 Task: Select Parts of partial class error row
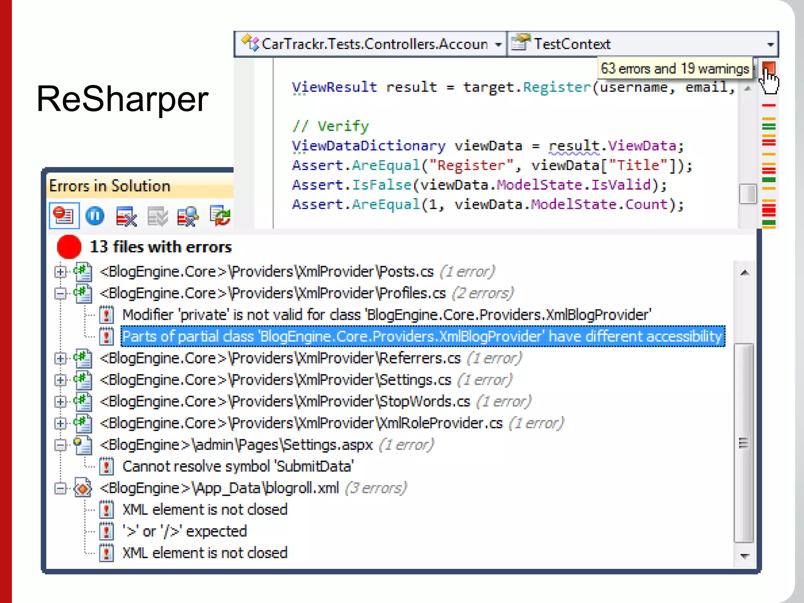[x=422, y=336]
